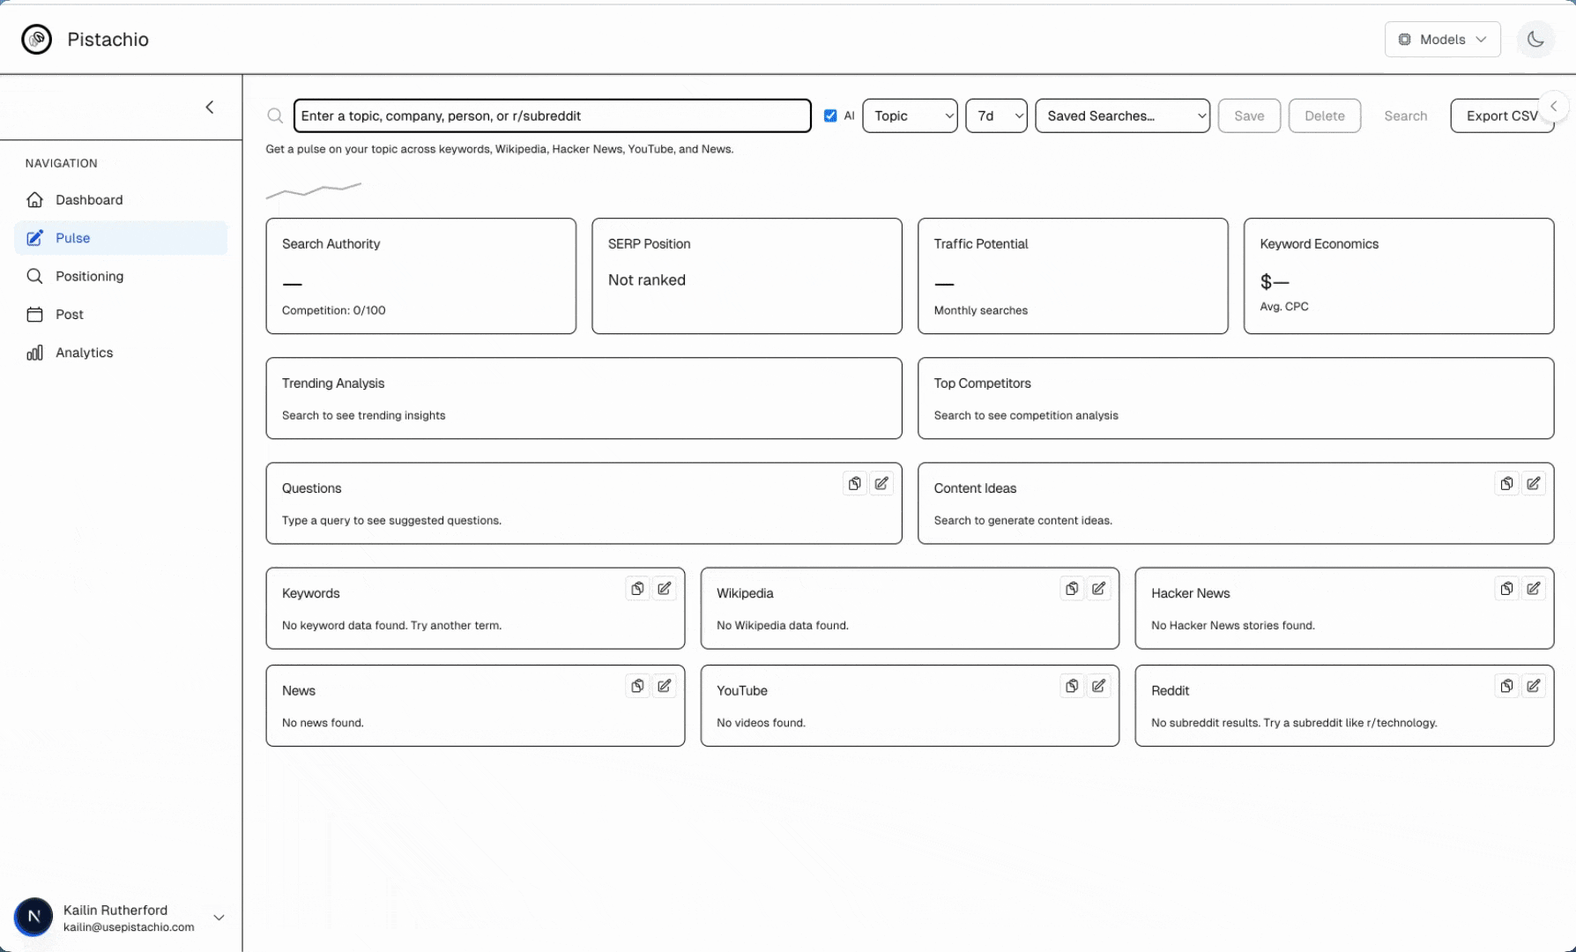Go to the Analytics section
The height and width of the screenshot is (952, 1576).
pyautogui.click(x=84, y=352)
